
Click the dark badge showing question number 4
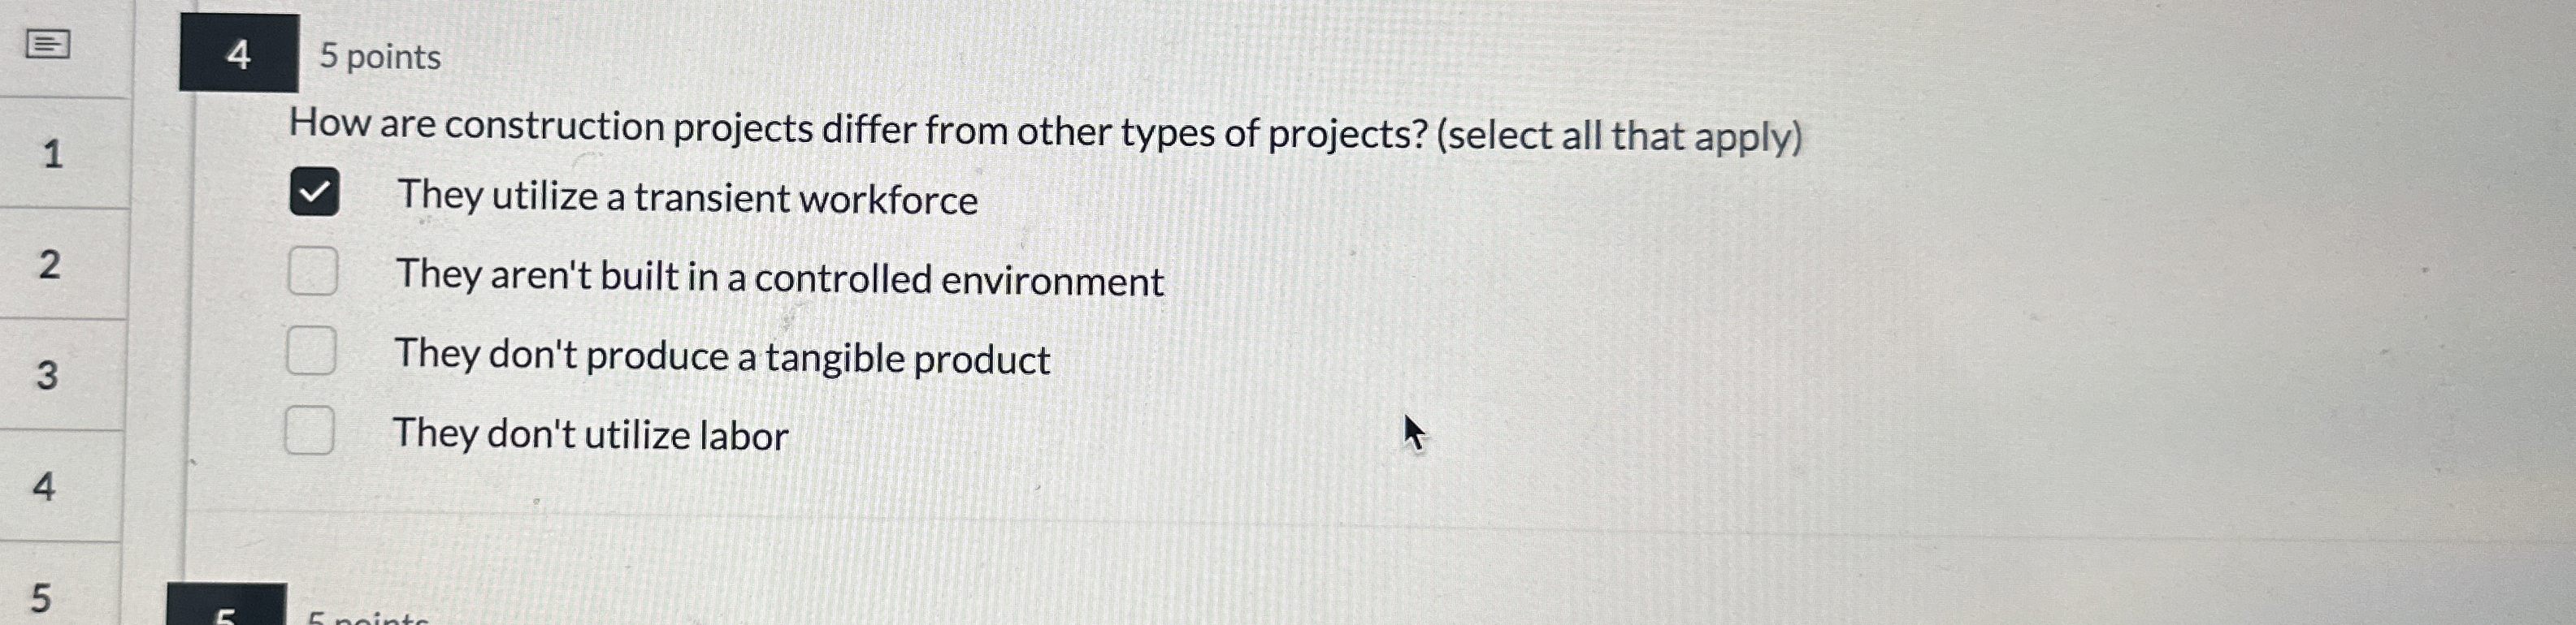click(x=238, y=56)
